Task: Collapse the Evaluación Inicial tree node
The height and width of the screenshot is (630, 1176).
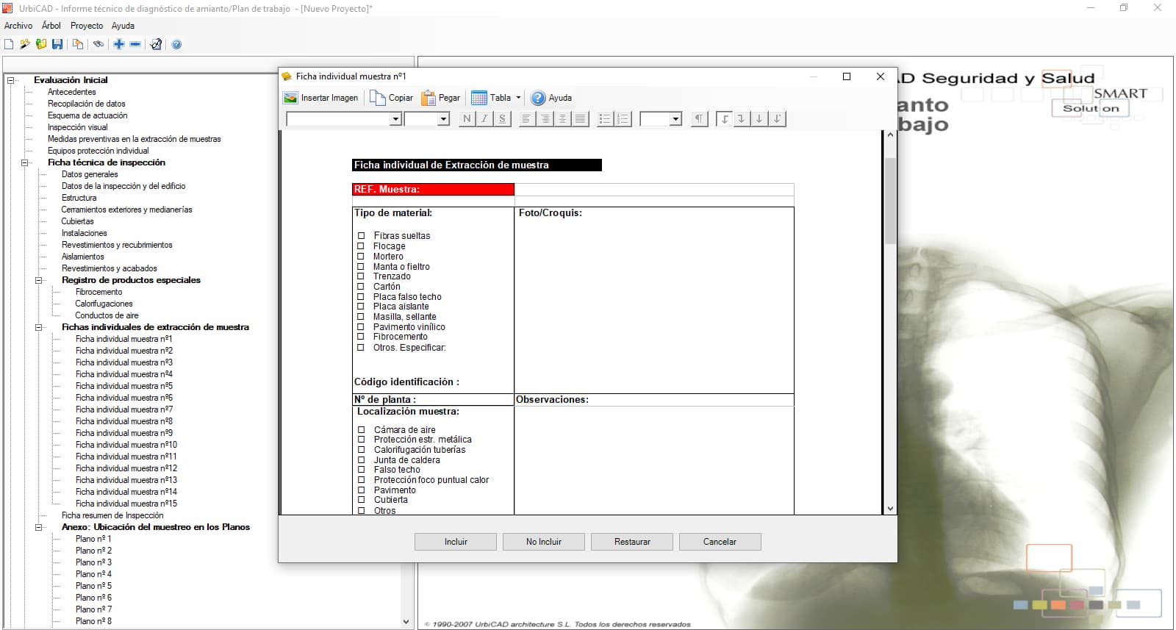Action: tap(11, 80)
